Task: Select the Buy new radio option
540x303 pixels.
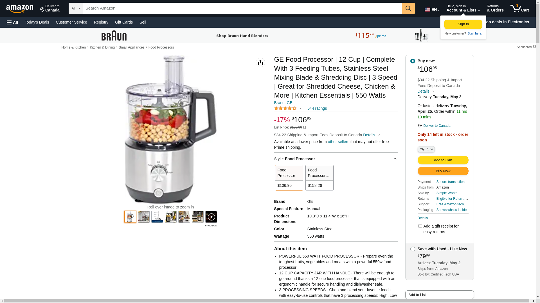Action: pos(413,61)
